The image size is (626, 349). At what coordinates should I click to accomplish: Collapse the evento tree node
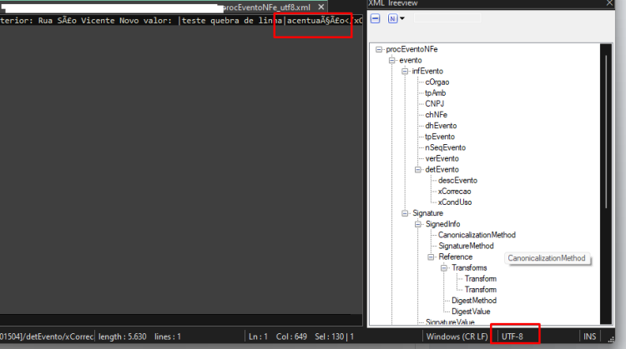click(x=392, y=60)
